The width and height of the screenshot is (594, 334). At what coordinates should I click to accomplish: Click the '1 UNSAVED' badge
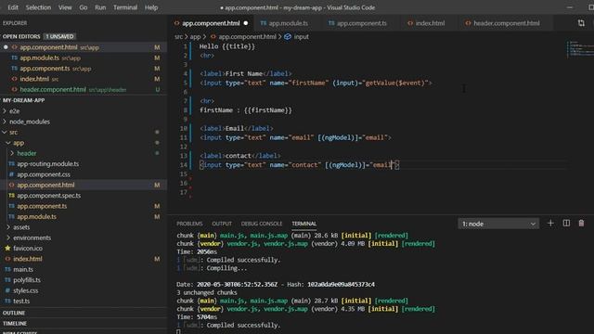[x=59, y=36]
